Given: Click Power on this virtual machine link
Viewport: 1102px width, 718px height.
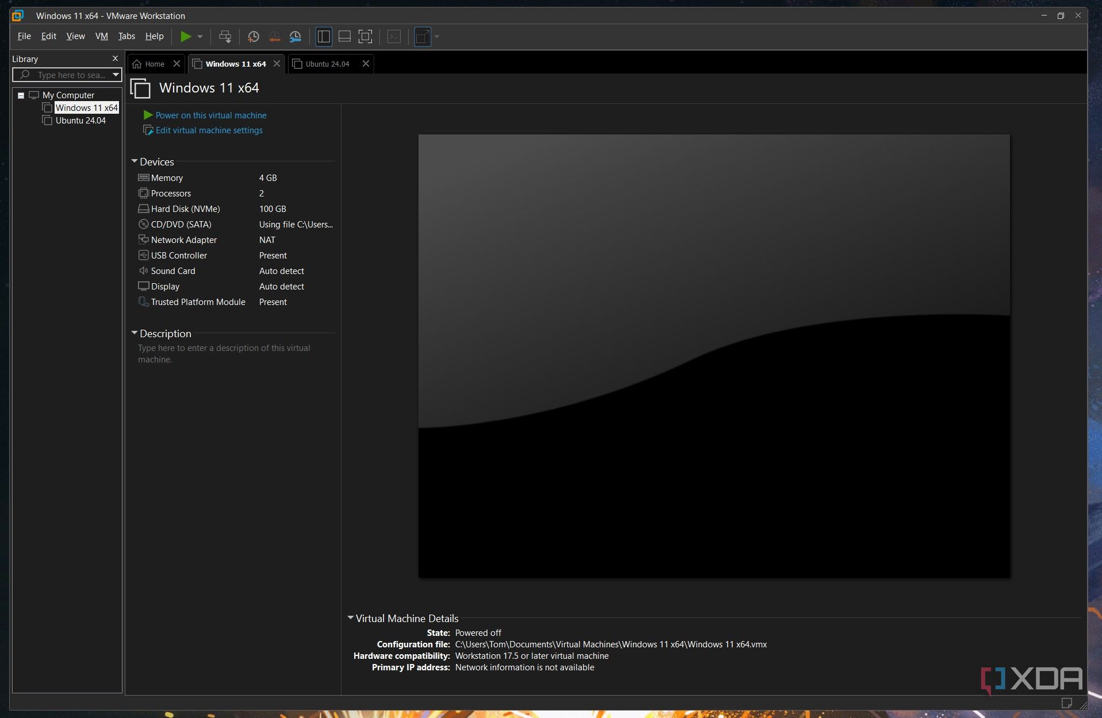Looking at the screenshot, I should 211,115.
